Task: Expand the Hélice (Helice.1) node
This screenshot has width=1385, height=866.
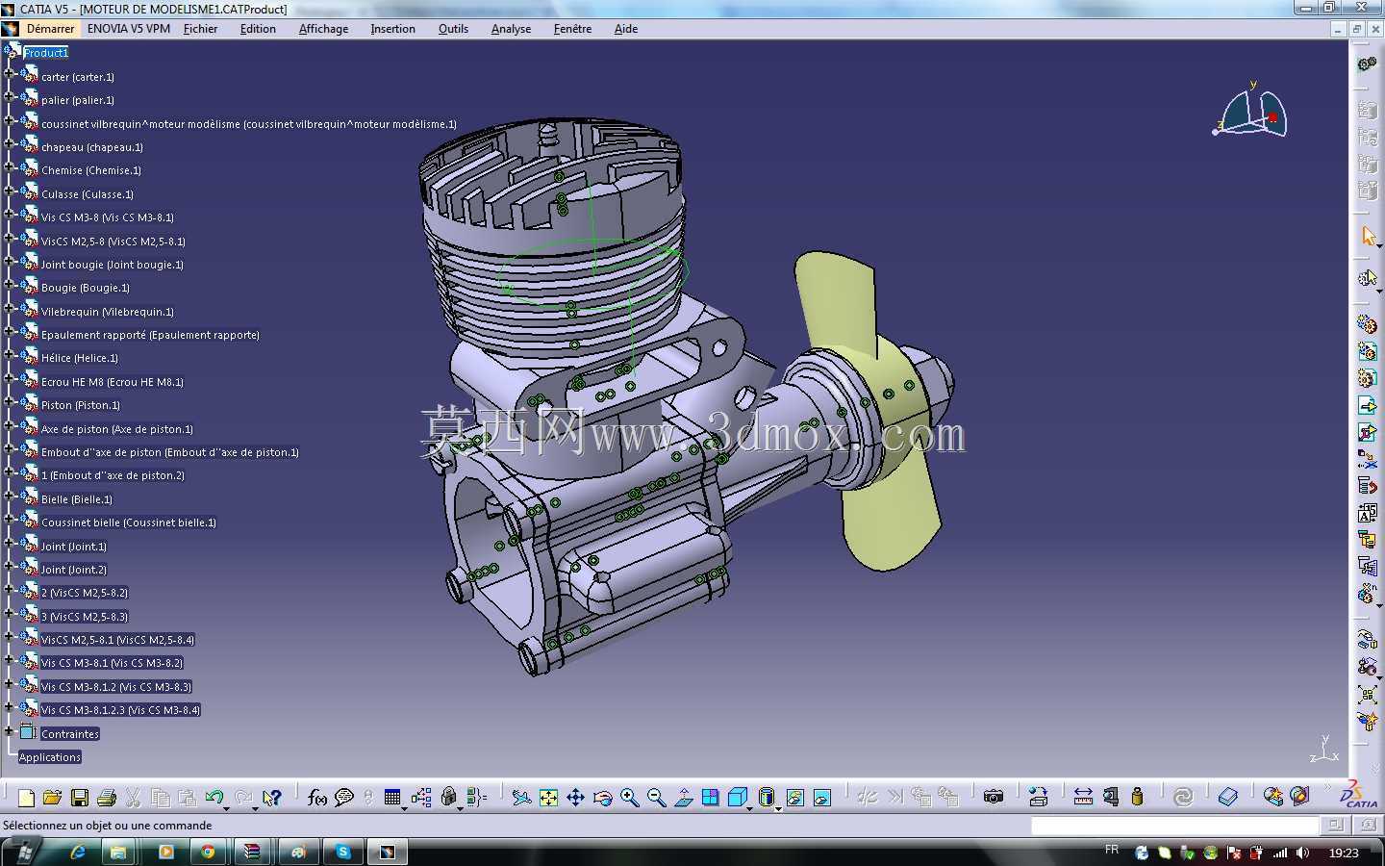Action: (x=9, y=354)
